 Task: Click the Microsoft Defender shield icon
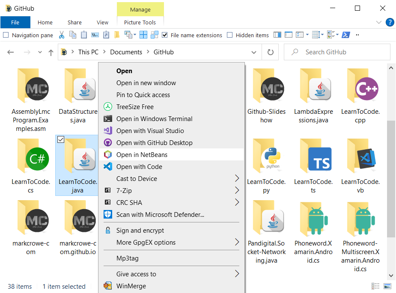[108, 215]
